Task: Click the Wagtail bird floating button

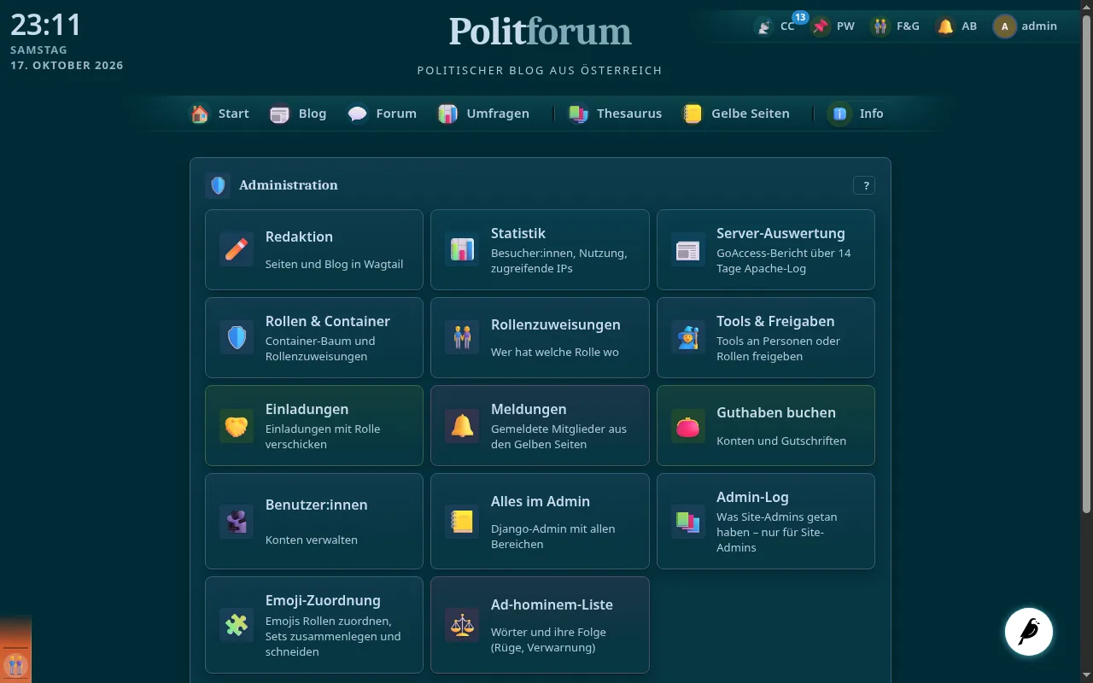Action: pos(1028,631)
